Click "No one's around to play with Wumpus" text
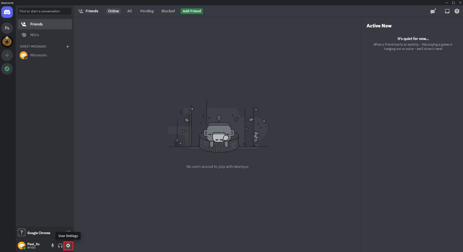This screenshot has width=463, height=252. [x=218, y=166]
